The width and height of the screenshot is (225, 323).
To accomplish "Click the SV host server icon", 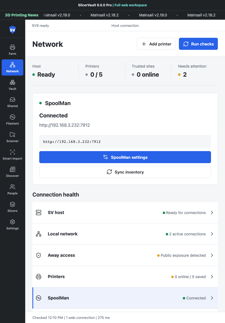I will coord(39,213).
